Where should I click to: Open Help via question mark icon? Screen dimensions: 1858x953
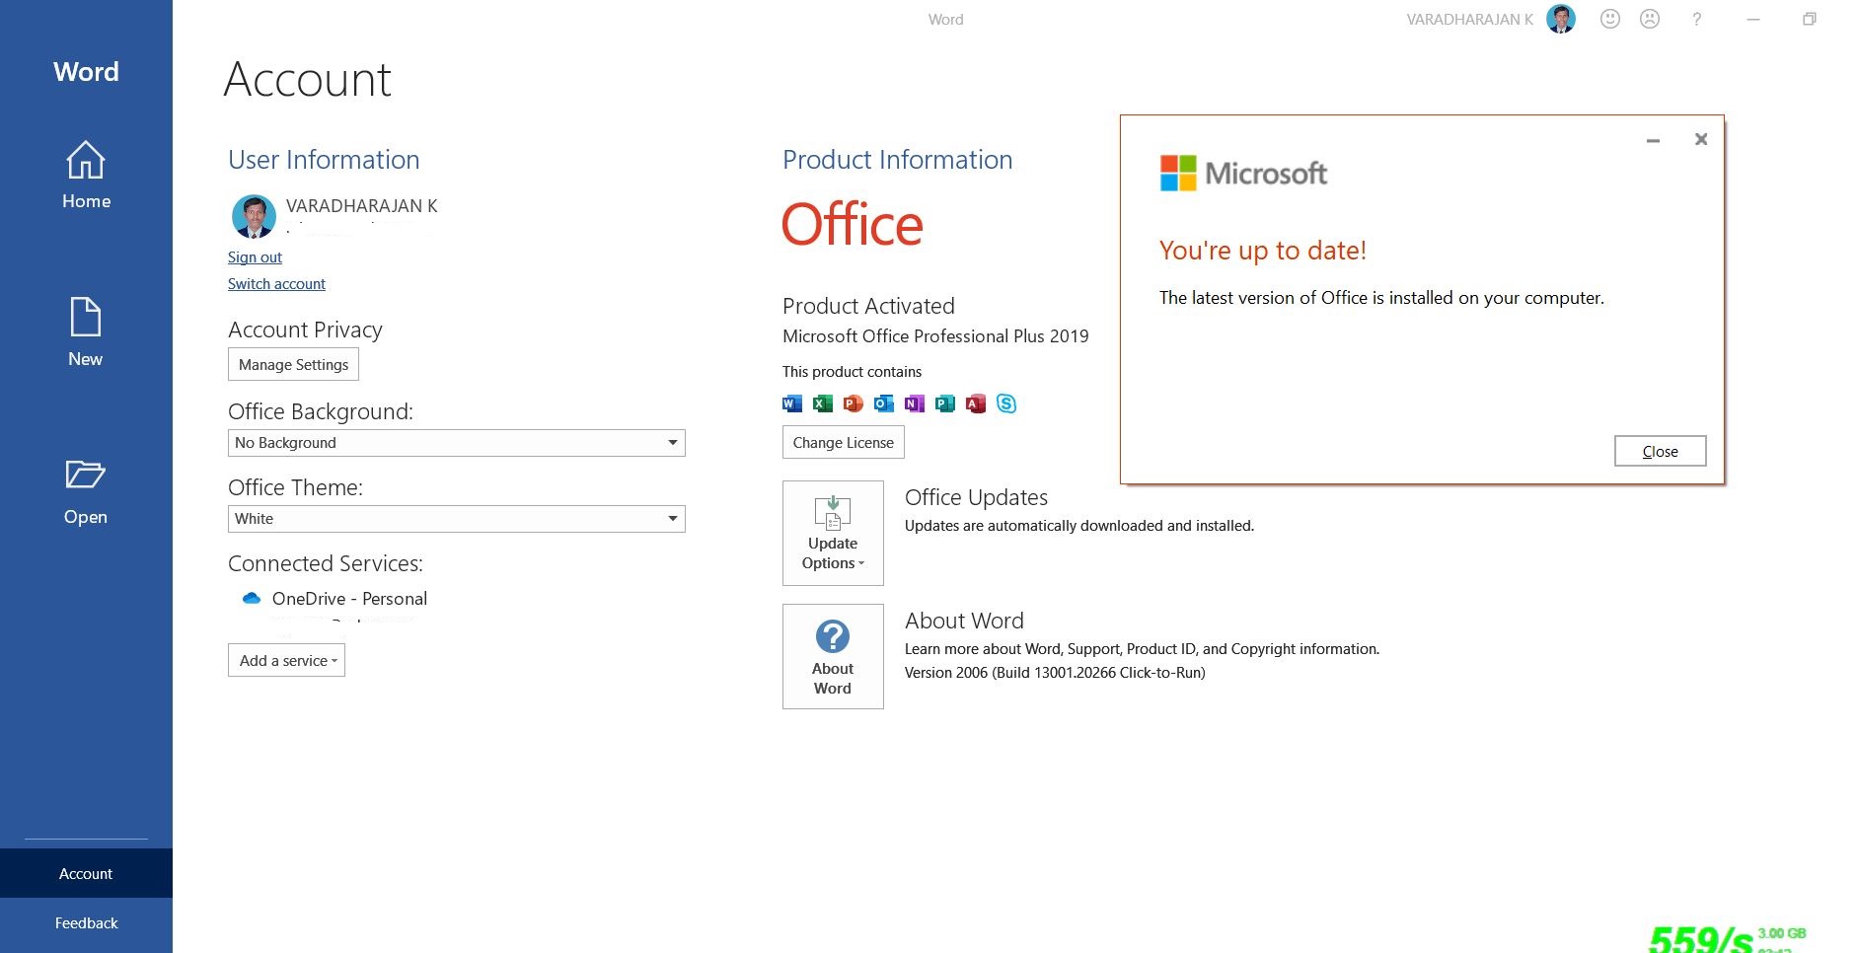point(1696,19)
